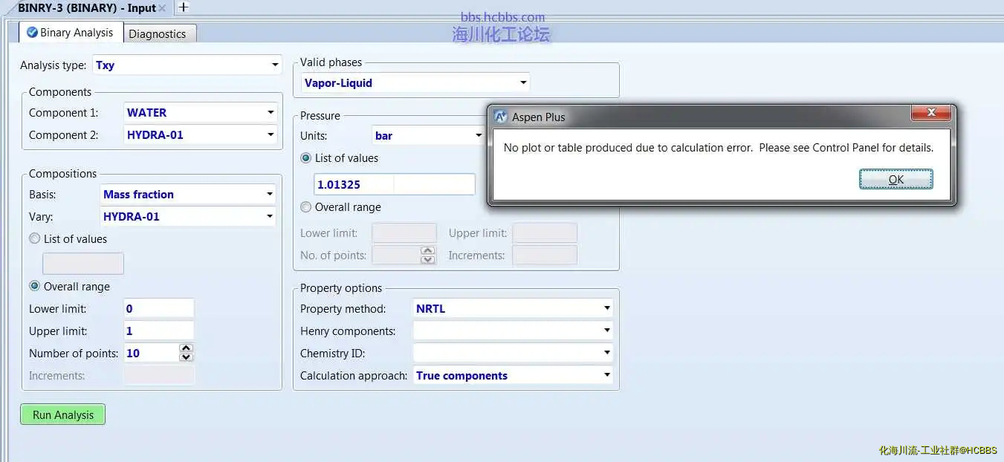Edit the composition Upper limit field
Image resolution: width=1004 pixels, height=462 pixels.
pos(159,331)
